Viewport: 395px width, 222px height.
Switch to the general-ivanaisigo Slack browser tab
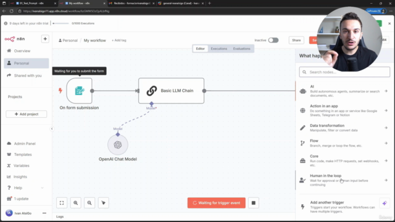tap(181, 3)
